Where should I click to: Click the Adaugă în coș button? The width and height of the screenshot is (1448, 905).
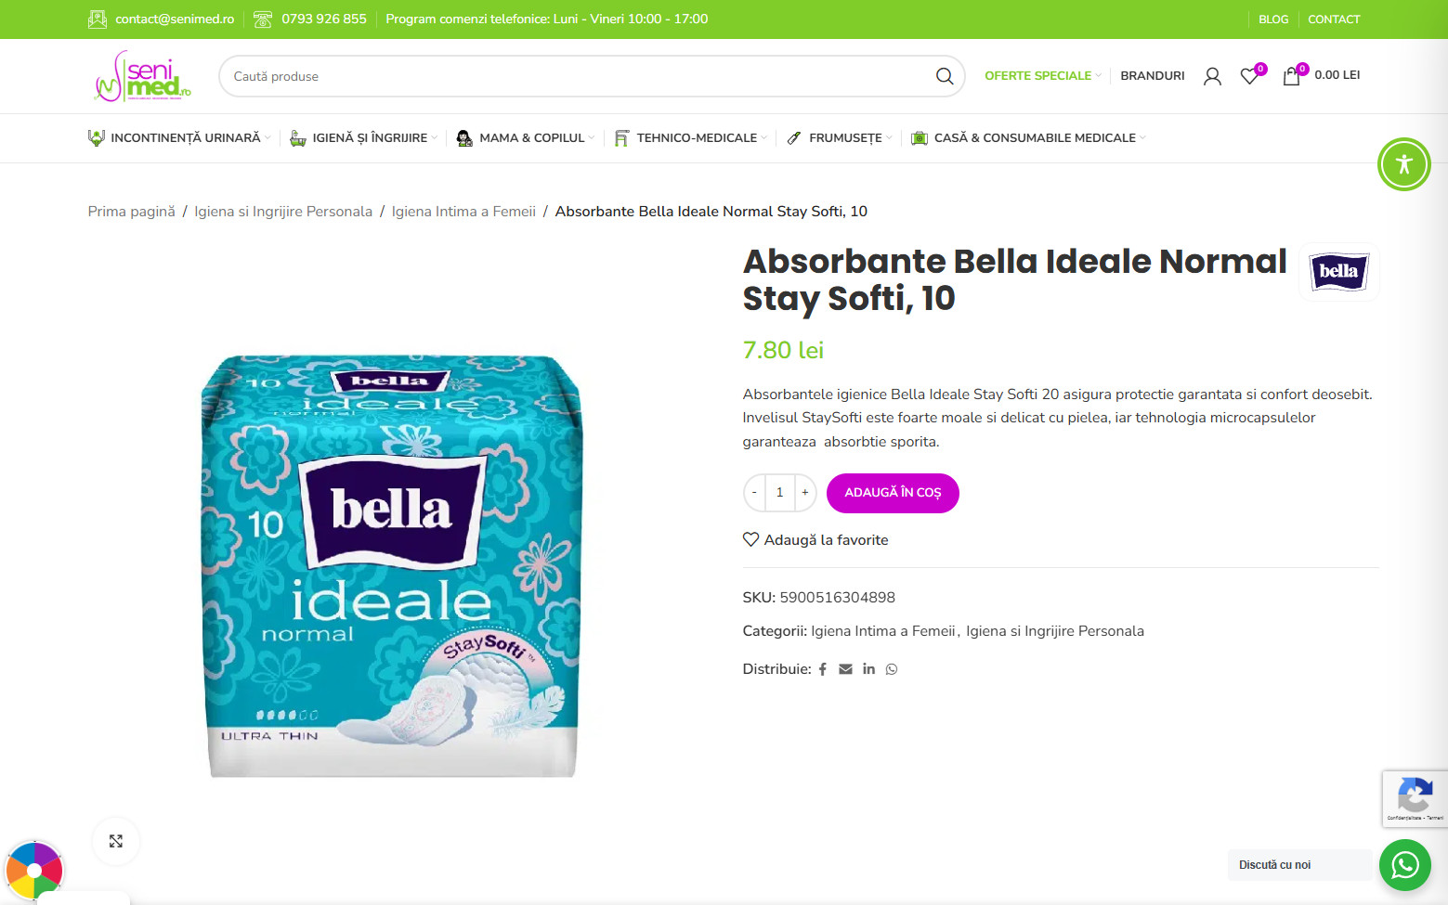pos(893,493)
